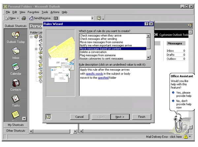Image resolution: width=198 pixels, height=147 pixels.
Task: Open Other Shortcuts group
Action: tap(16, 131)
